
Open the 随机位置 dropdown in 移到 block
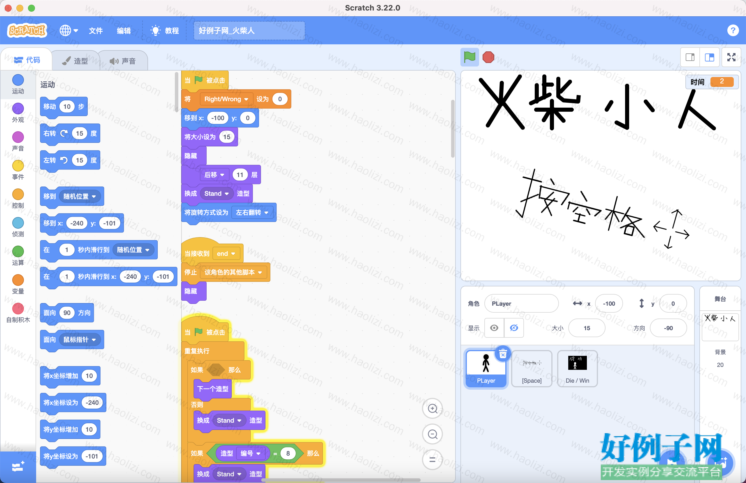click(80, 196)
